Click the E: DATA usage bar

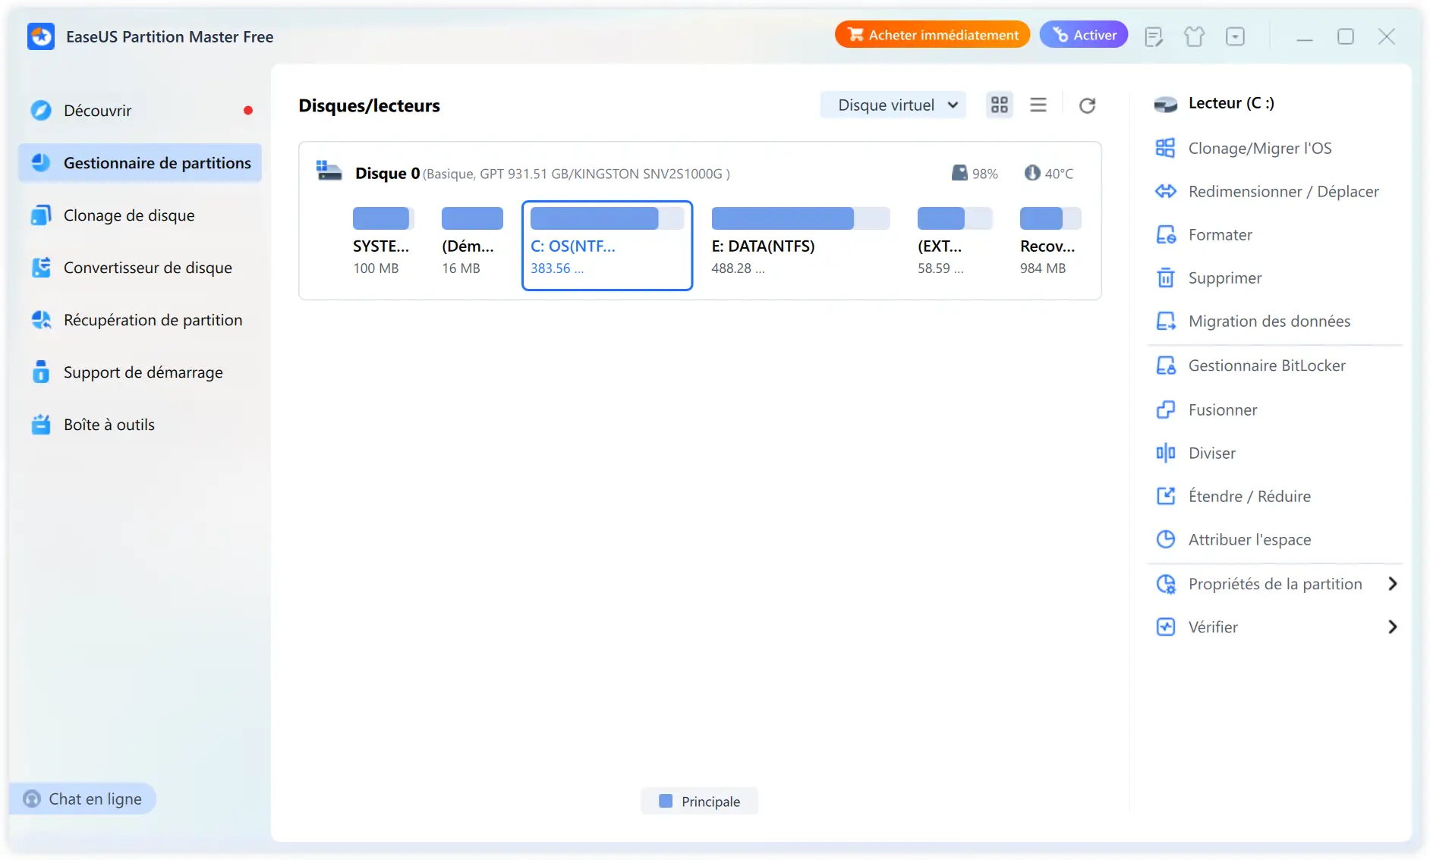(x=801, y=218)
